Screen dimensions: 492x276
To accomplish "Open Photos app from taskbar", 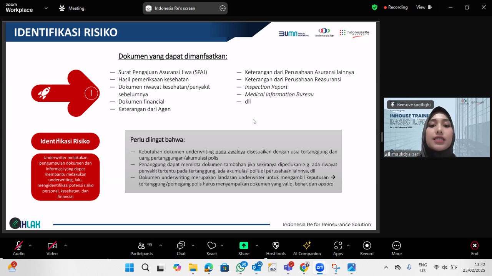I will [352, 268].
